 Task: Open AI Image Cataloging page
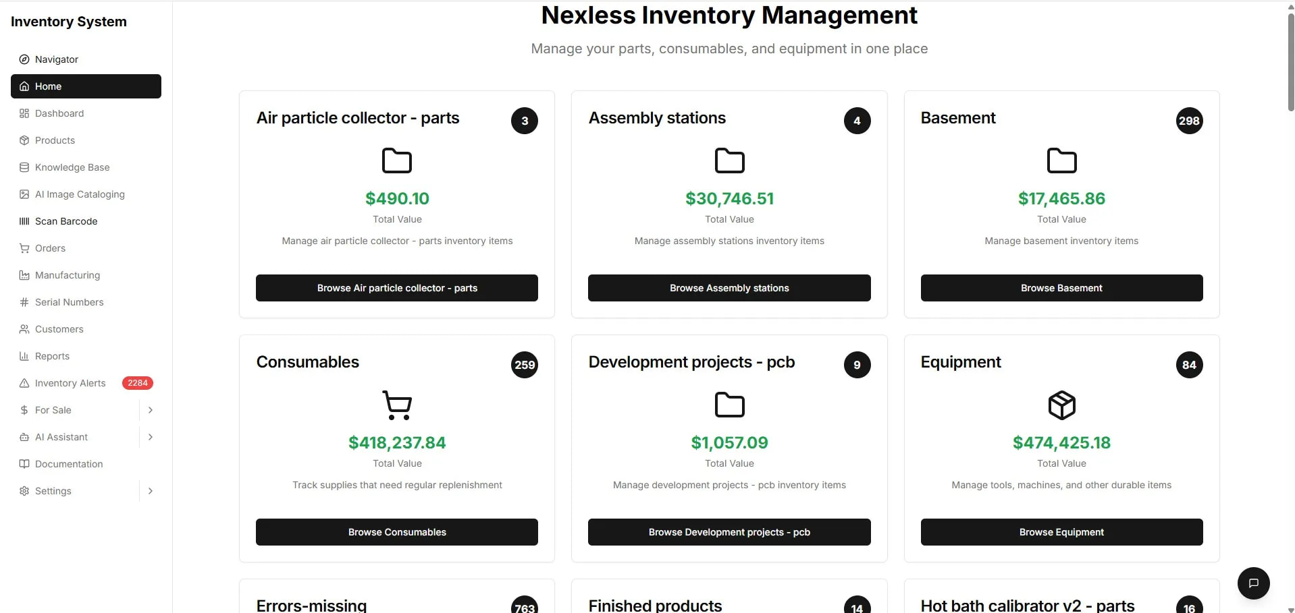[x=86, y=194]
